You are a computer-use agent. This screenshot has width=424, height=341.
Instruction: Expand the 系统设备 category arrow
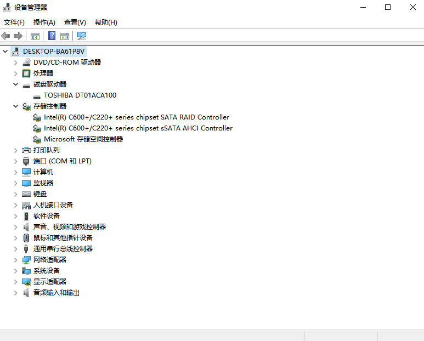coord(16,271)
